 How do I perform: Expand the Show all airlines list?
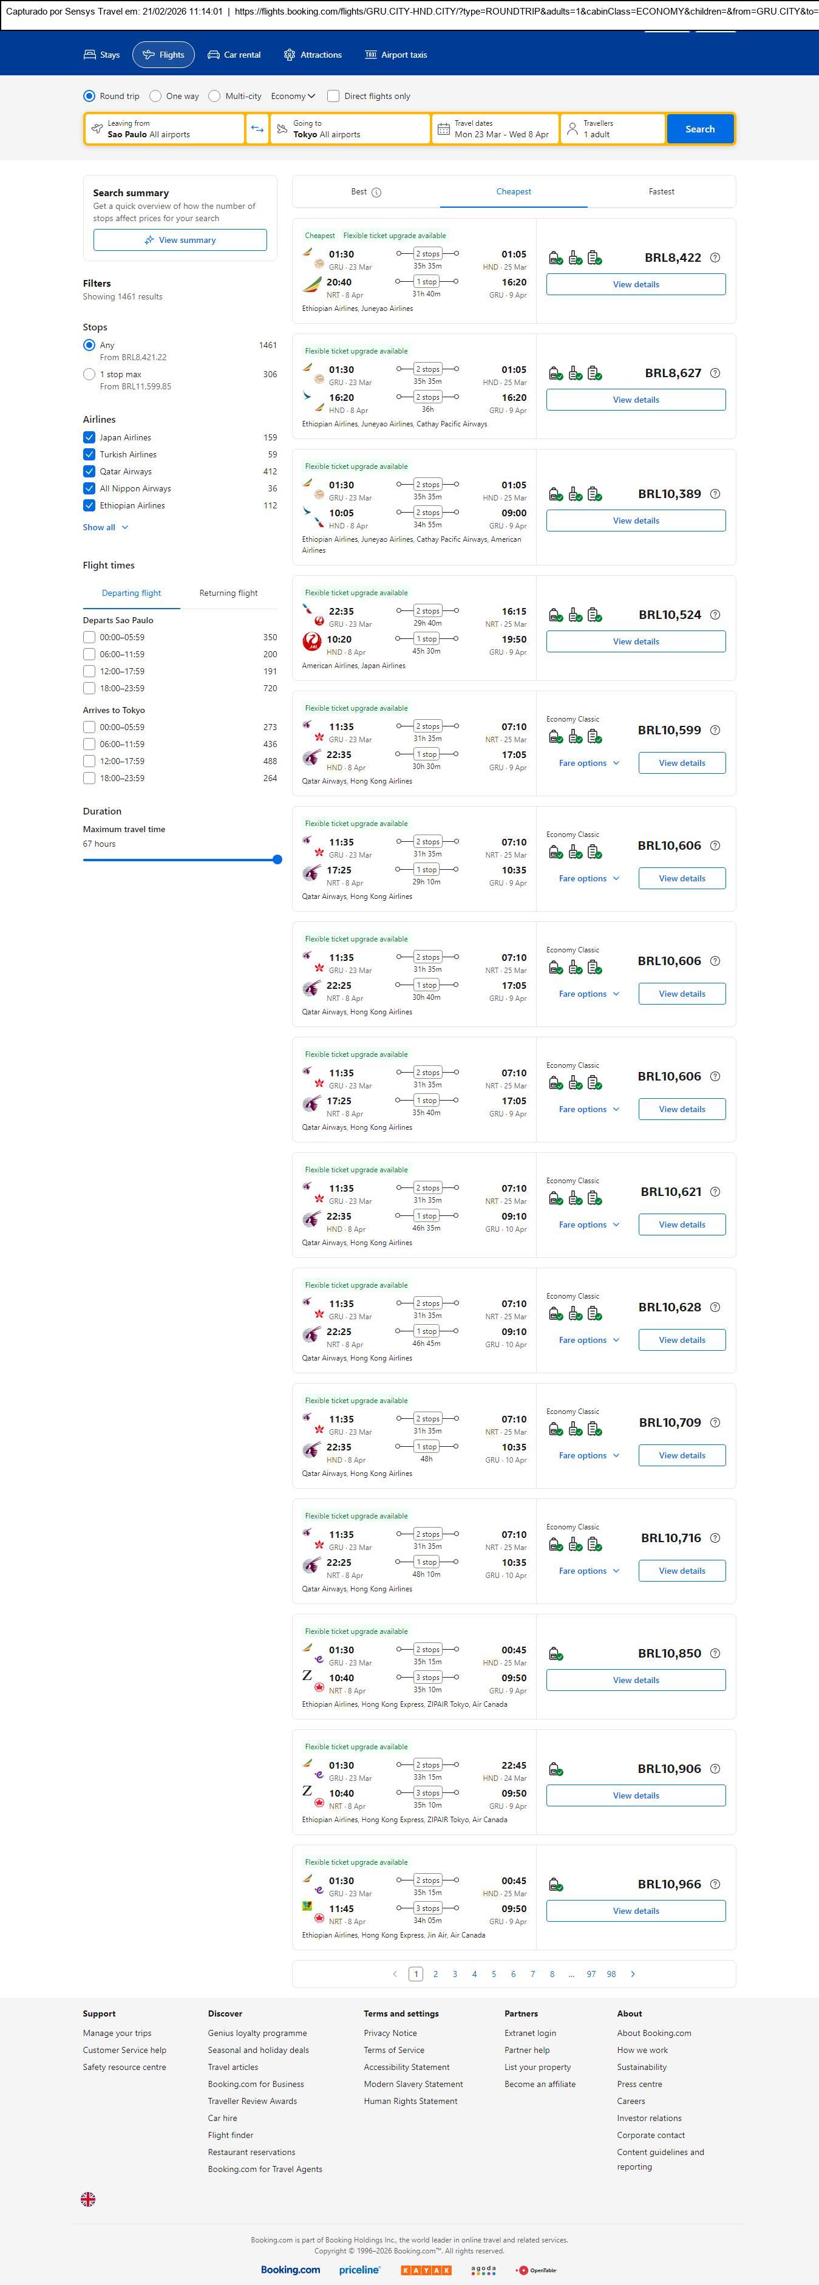(x=106, y=527)
